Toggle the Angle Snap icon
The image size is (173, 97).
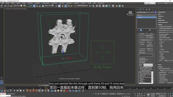[x=66, y=6]
